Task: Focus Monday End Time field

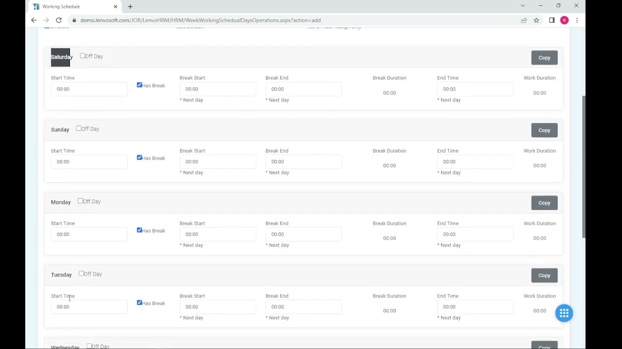Action: (x=475, y=234)
